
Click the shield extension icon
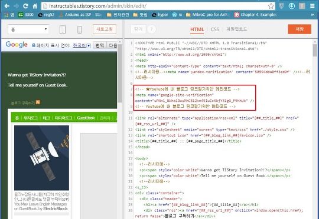point(281,6)
